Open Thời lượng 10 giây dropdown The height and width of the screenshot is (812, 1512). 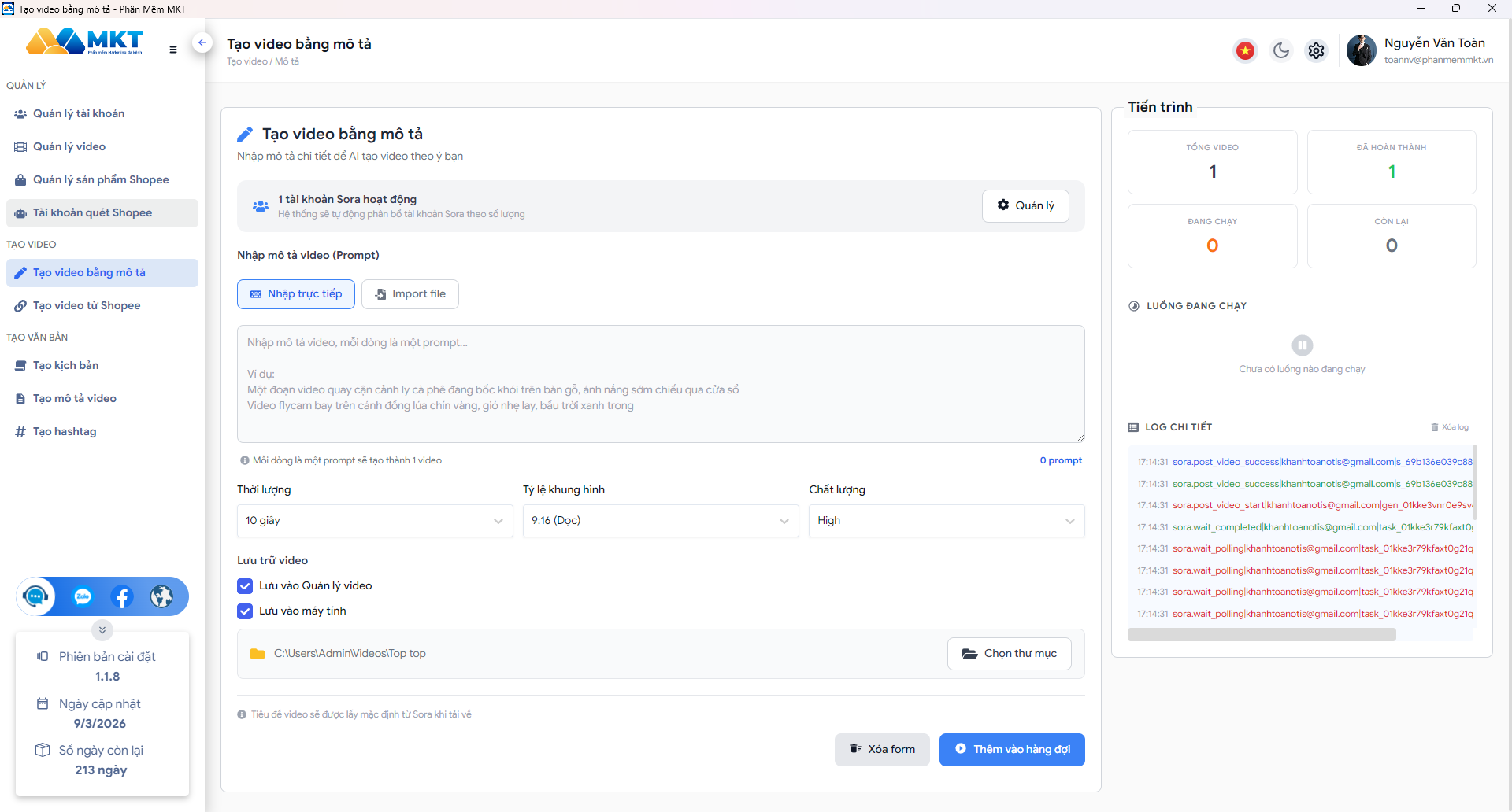[375, 521]
